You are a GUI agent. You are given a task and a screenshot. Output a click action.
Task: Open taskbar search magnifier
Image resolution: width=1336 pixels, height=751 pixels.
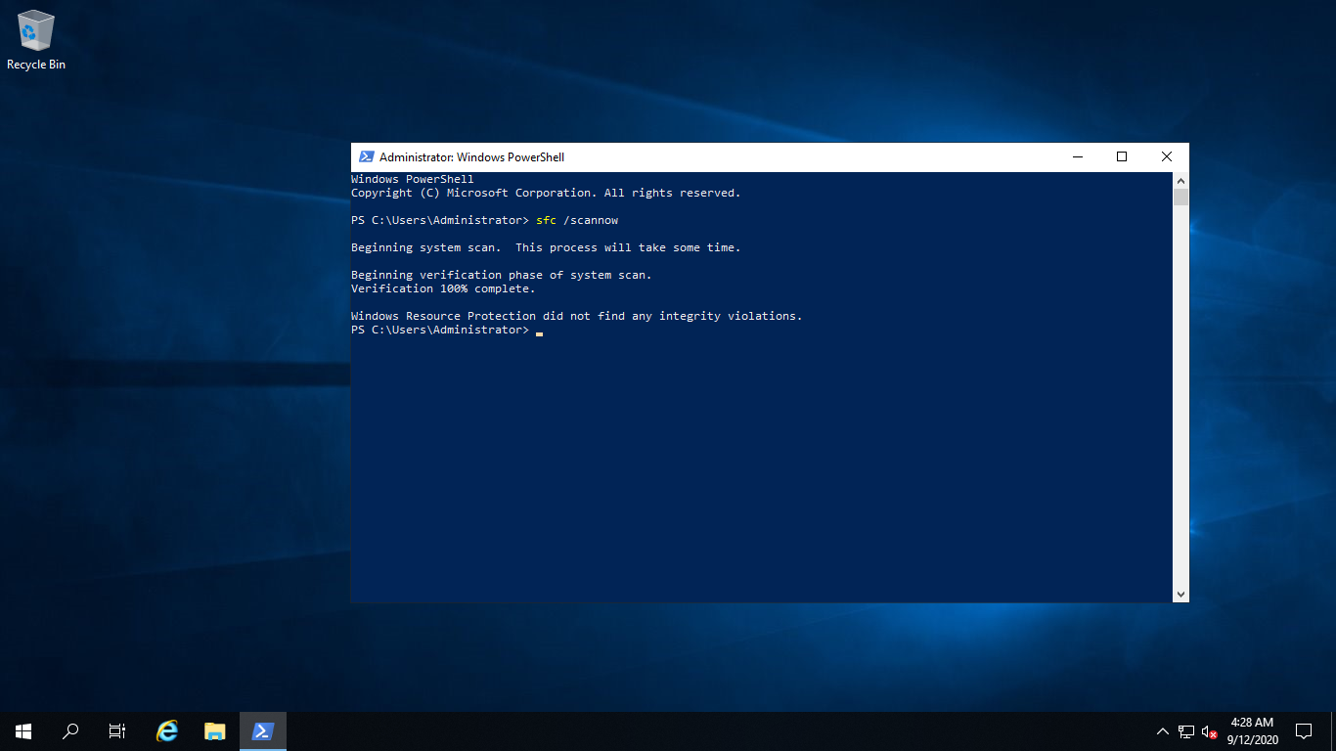coord(70,730)
